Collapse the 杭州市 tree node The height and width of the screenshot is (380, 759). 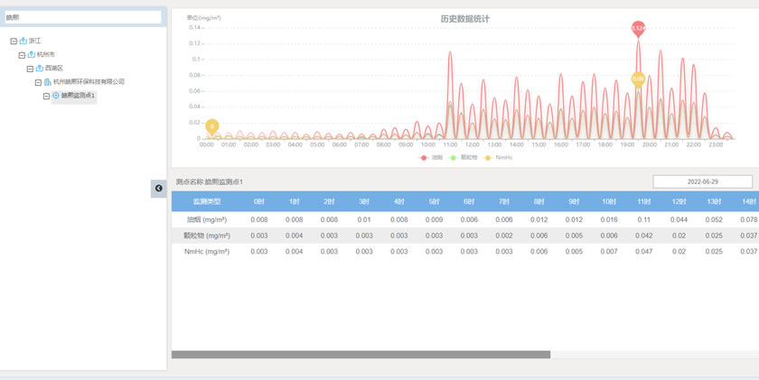click(x=22, y=54)
